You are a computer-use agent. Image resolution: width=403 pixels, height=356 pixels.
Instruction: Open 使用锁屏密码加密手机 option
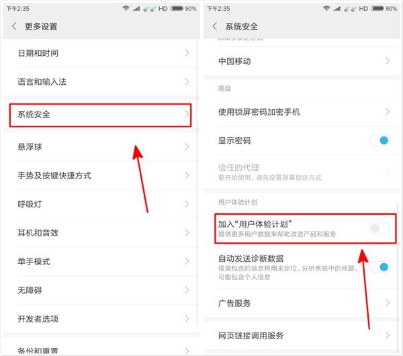(302, 112)
